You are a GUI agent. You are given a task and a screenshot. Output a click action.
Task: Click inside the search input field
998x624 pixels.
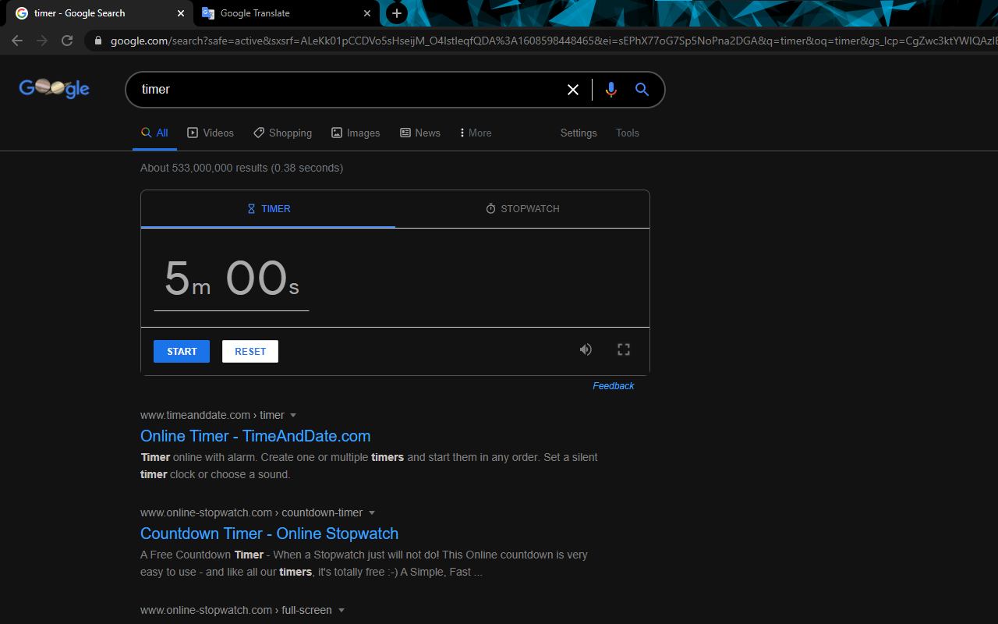[x=351, y=90]
